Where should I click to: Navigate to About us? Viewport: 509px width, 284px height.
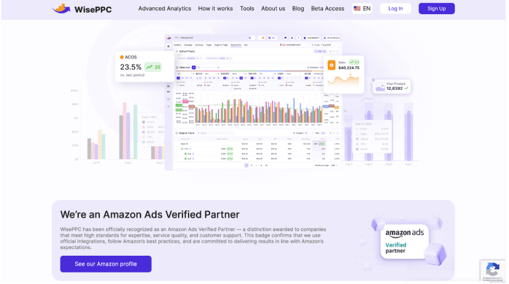[273, 9]
